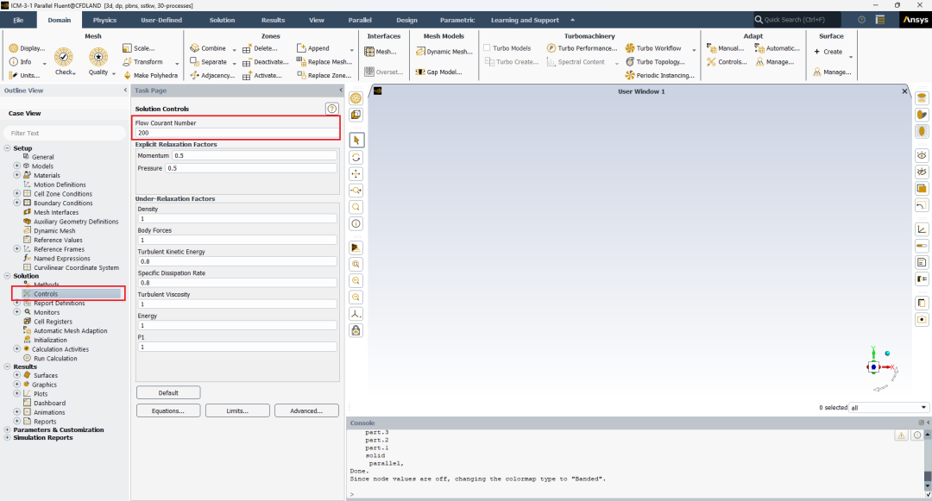The width and height of the screenshot is (932, 501).
Task: Open Replace Mesh dialog
Action: (324, 62)
